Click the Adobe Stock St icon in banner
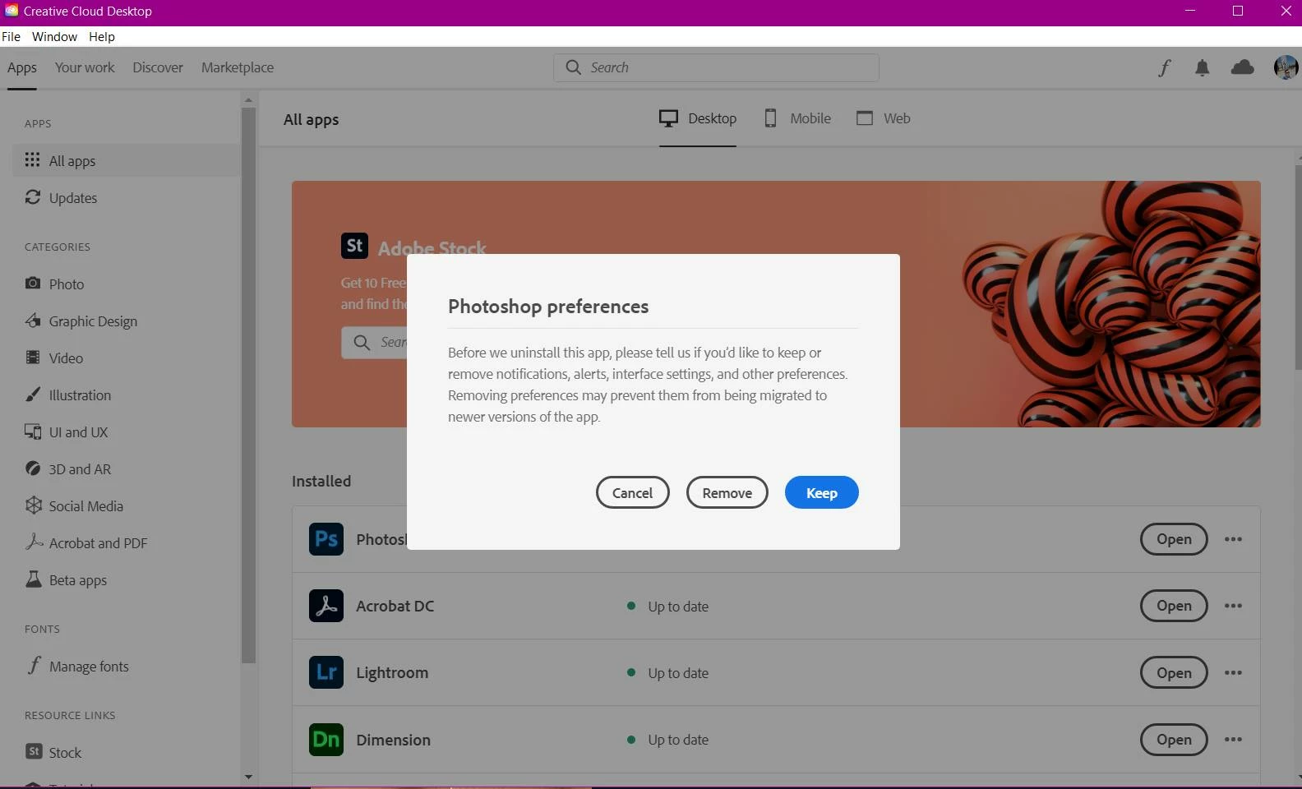Image resolution: width=1302 pixels, height=789 pixels. [354, 246]
